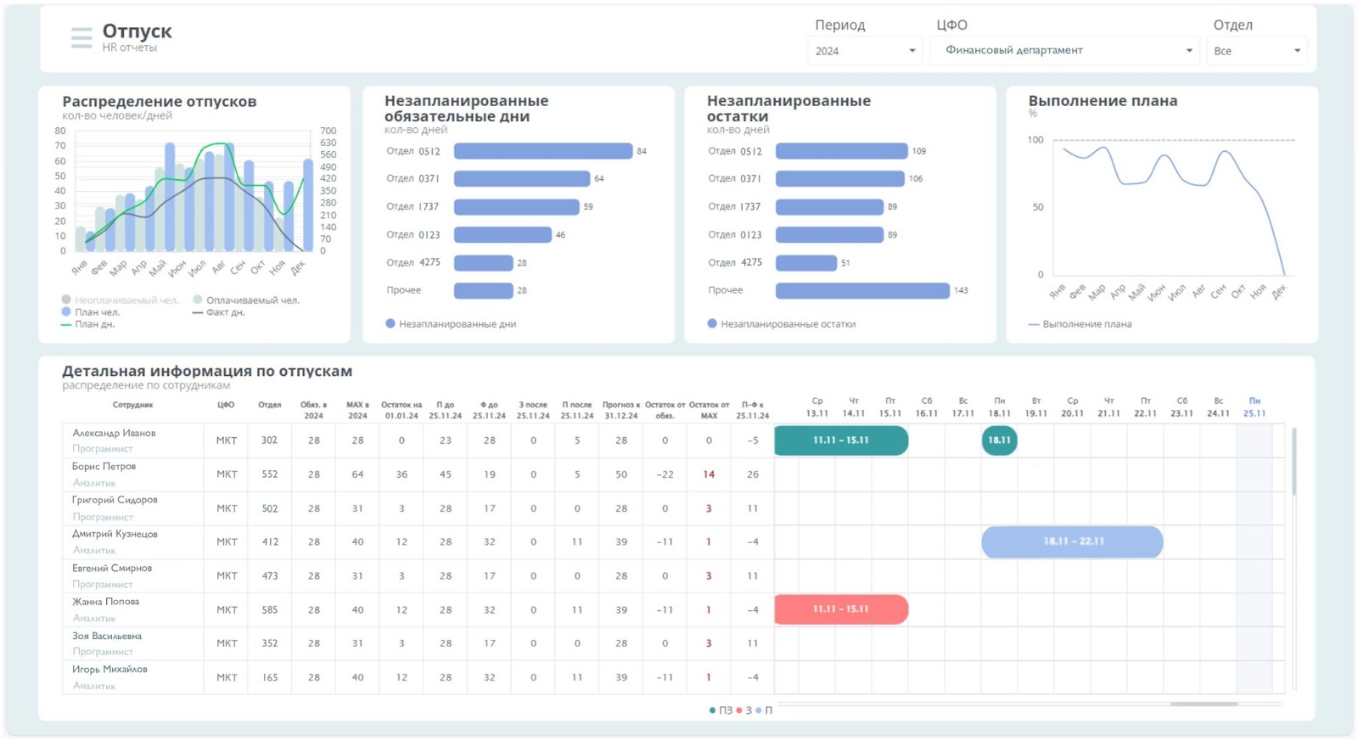Toggle legend Незапланированные остатки
1358x740 pixels.
point(782,323)
